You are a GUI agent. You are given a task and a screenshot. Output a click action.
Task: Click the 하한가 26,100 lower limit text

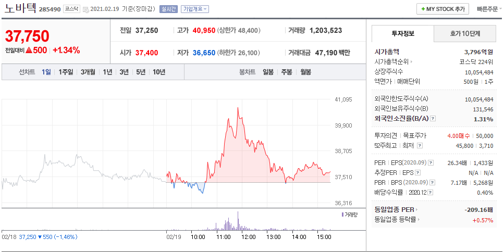pos(239,53)
